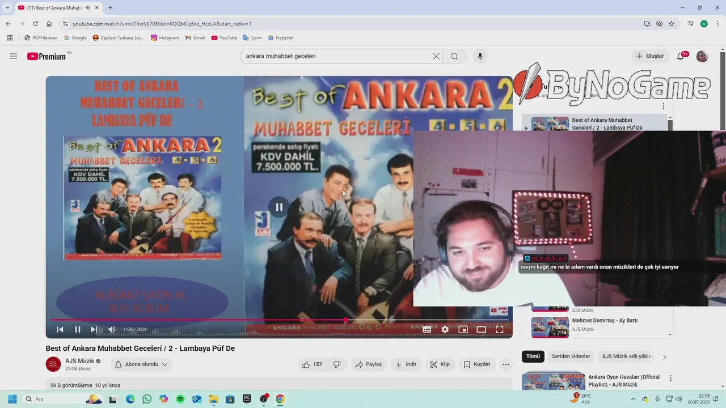Open Çevir bookmark

(x=252, y=38)
